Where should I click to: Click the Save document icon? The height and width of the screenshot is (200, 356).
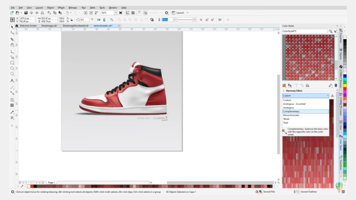26,13
